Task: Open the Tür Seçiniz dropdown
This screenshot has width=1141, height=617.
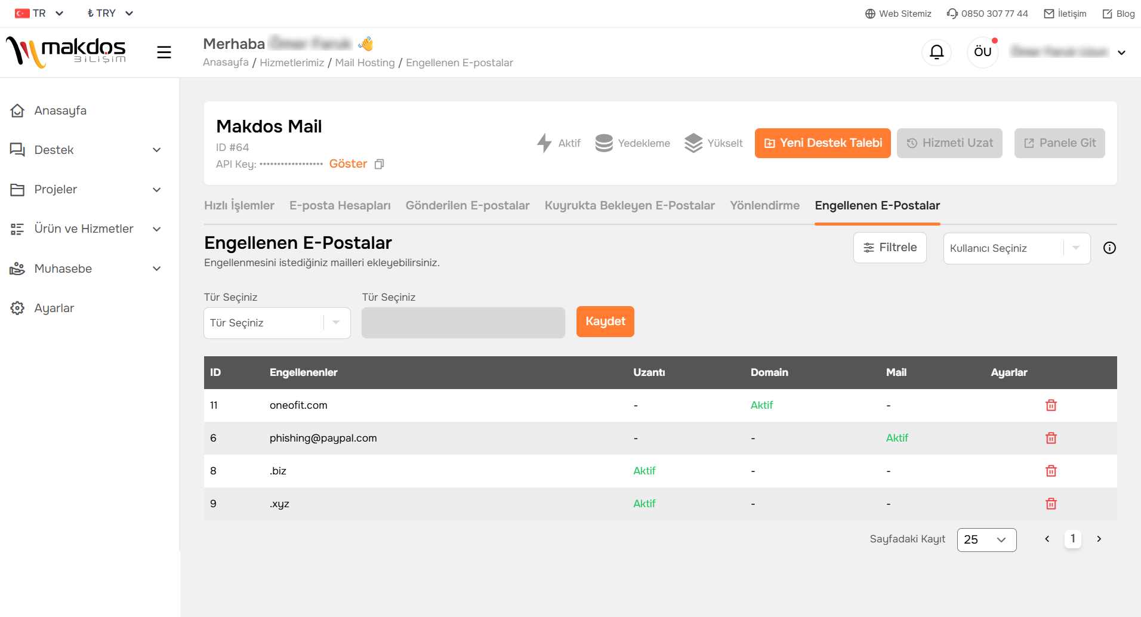Action: point(277,323)
